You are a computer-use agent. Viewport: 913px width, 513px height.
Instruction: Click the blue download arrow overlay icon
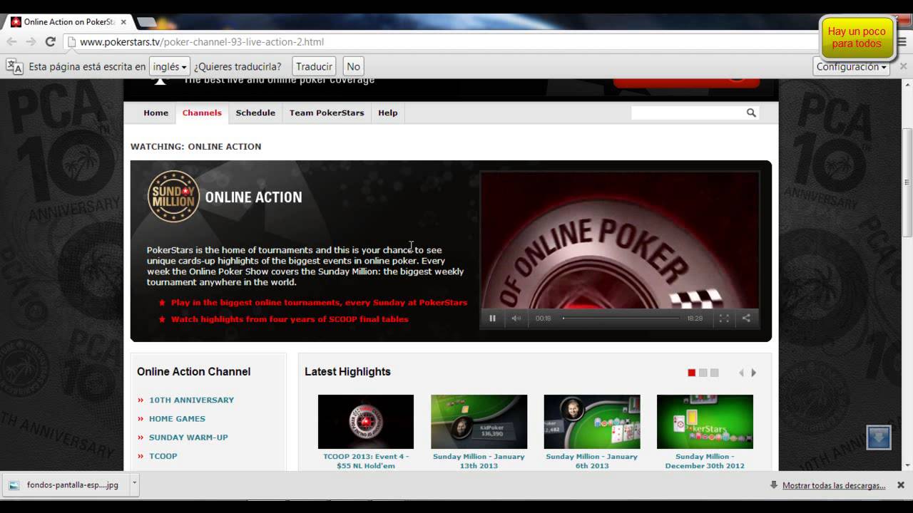pos(879,437)
